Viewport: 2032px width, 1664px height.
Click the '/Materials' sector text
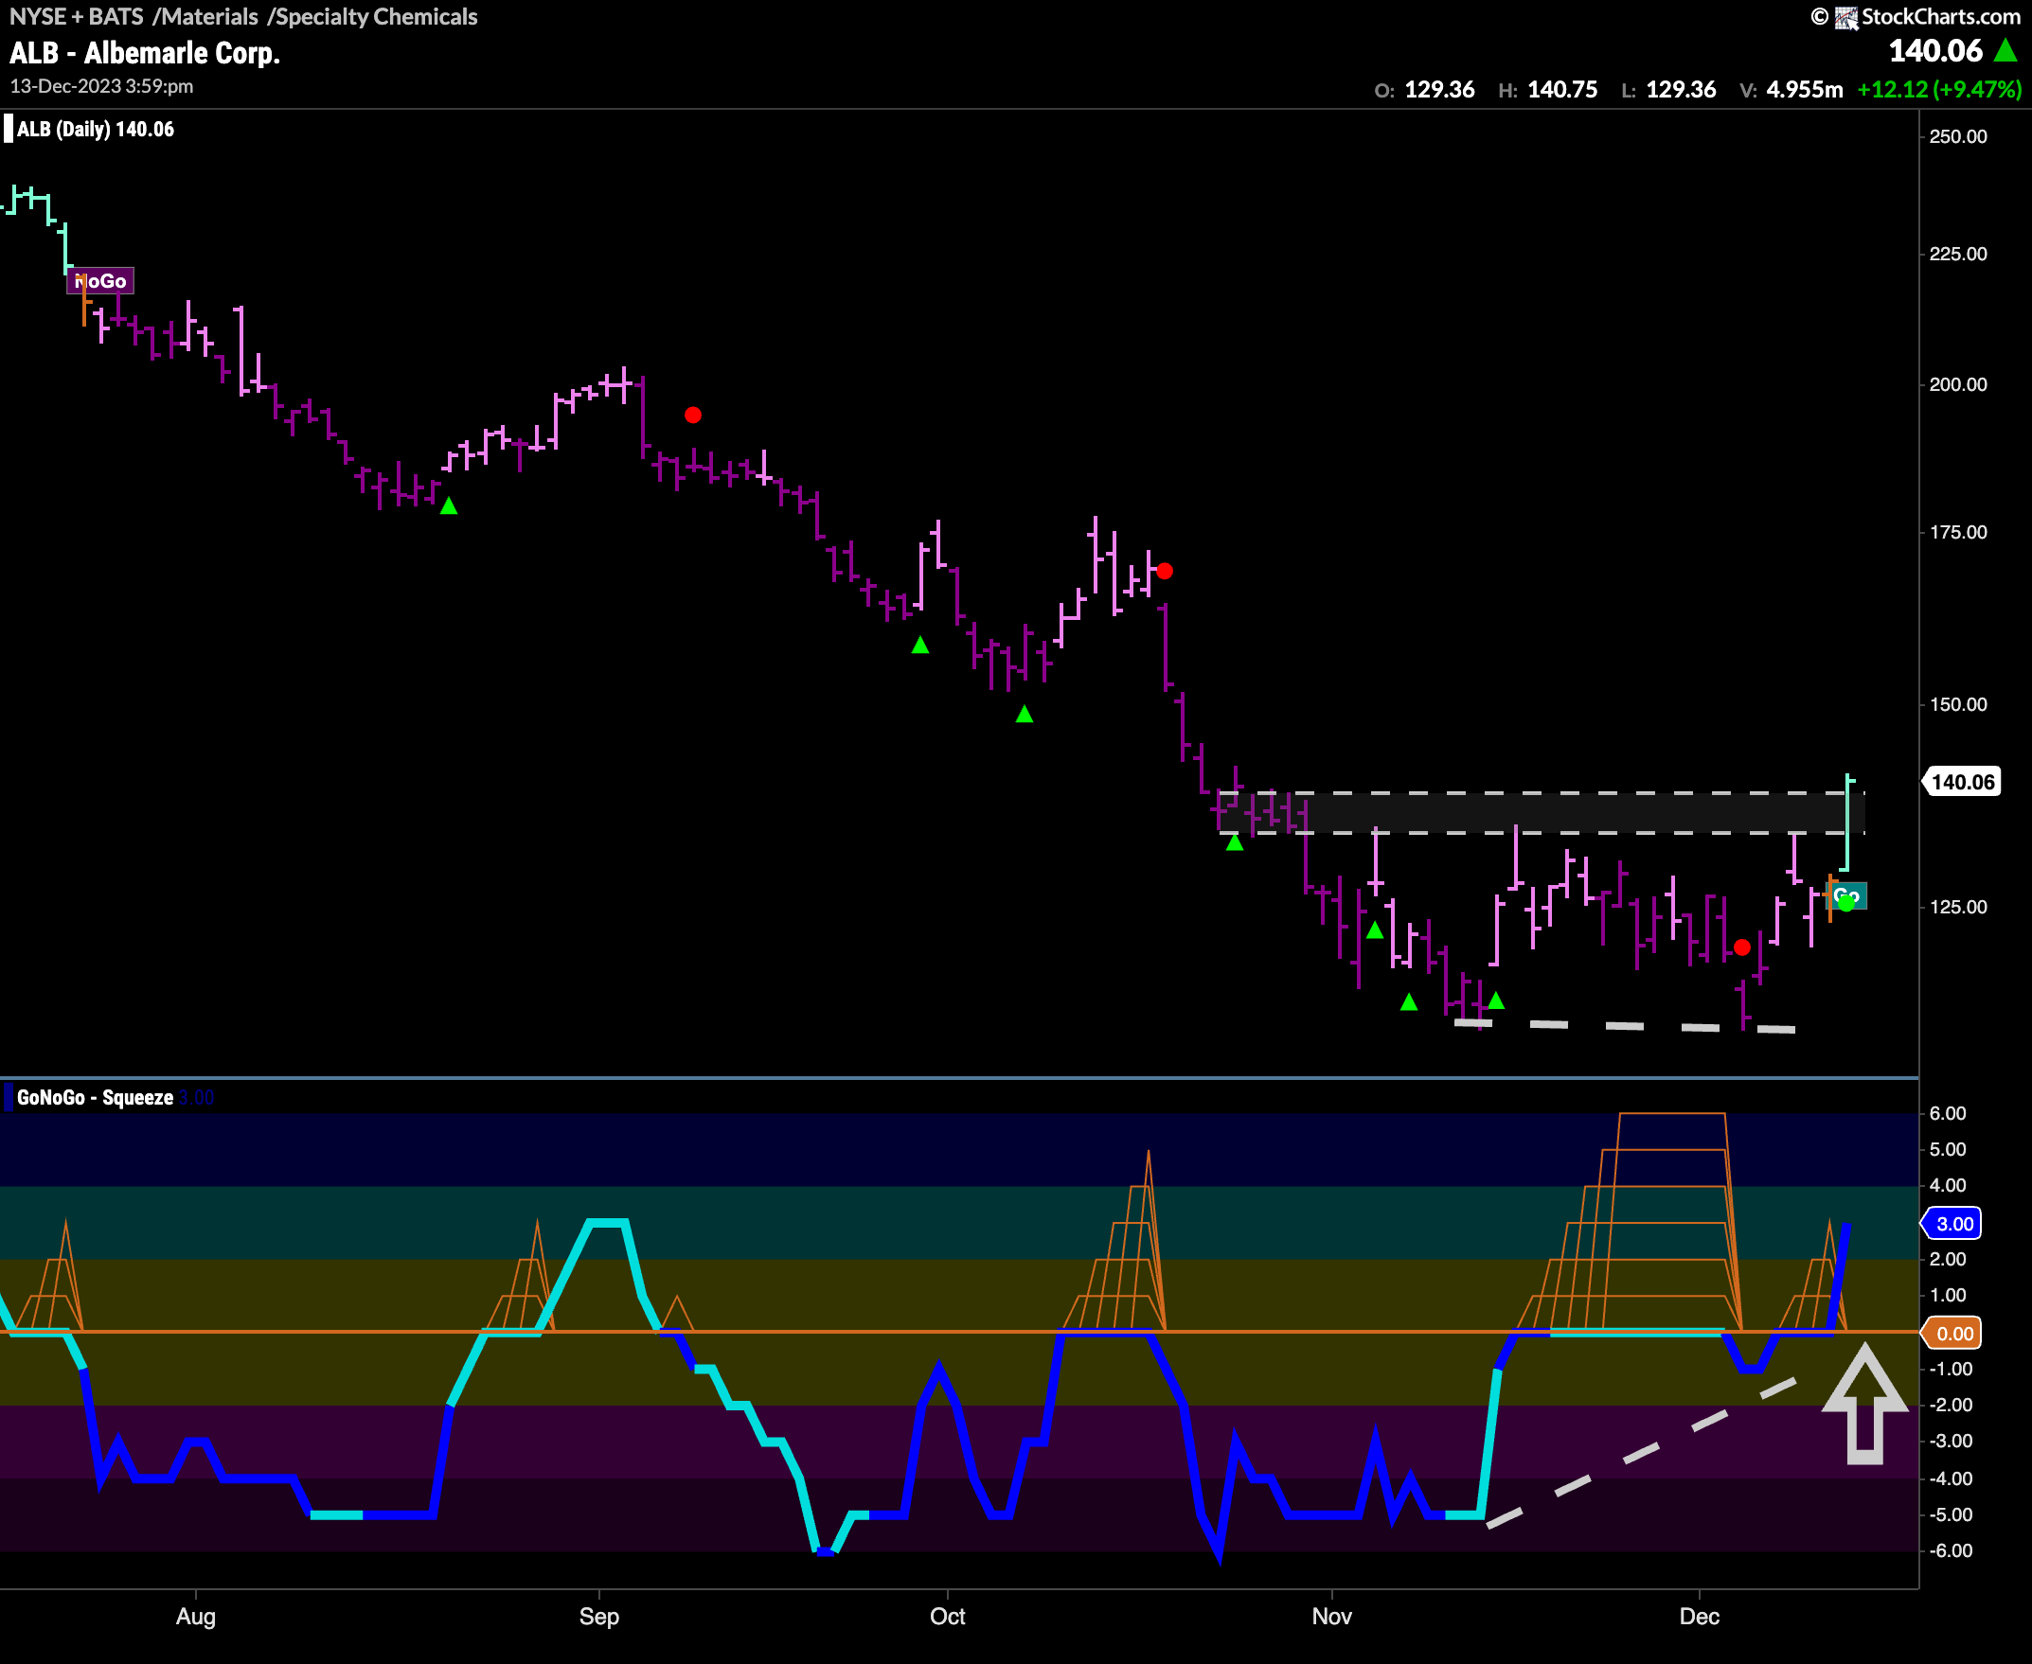pos(205,16)
